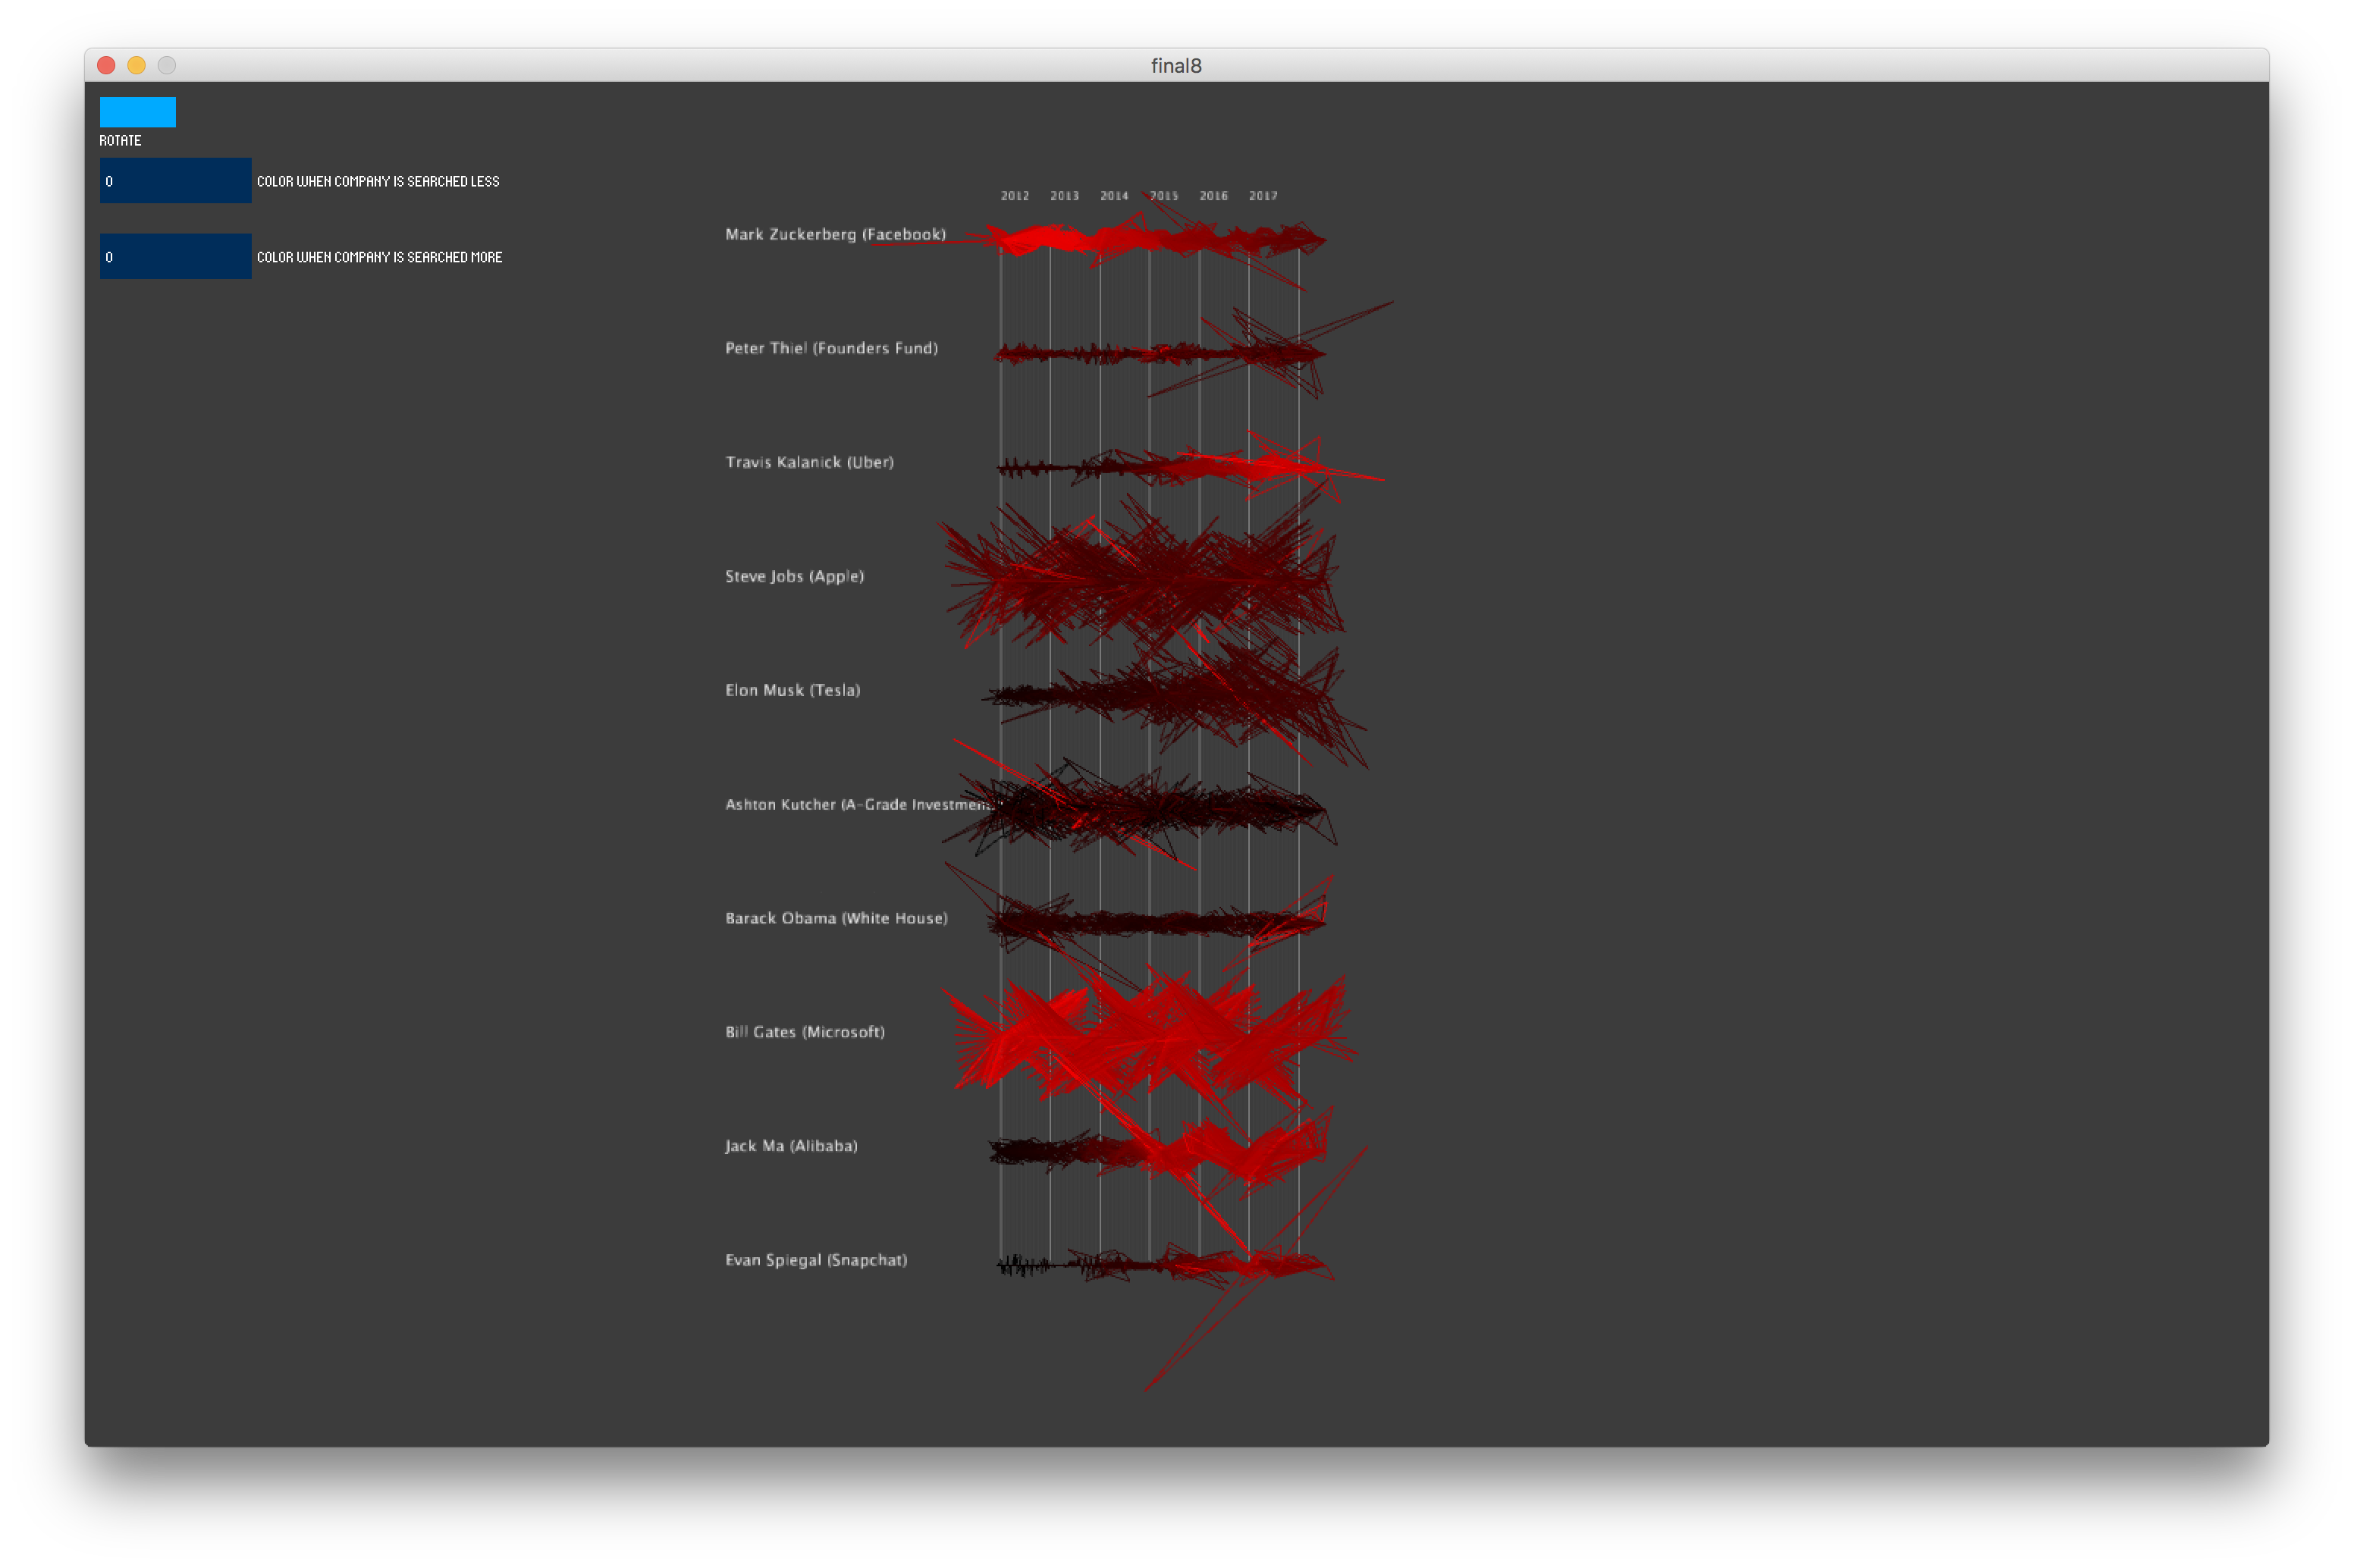Click the 2012 year label
2354x1568 pixels.
pyautogui.click(x=1014, y=196)
